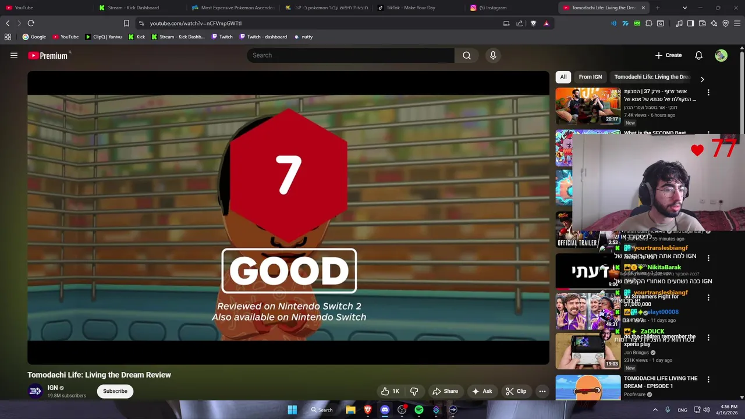Focus the YouTube search field
745x419 pixels.
pyautogui.click(x=350, y=55)
